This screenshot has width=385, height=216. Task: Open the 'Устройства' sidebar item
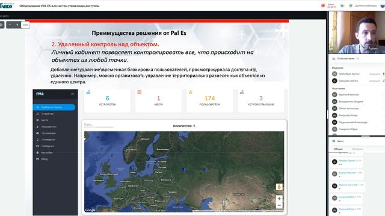48,114
